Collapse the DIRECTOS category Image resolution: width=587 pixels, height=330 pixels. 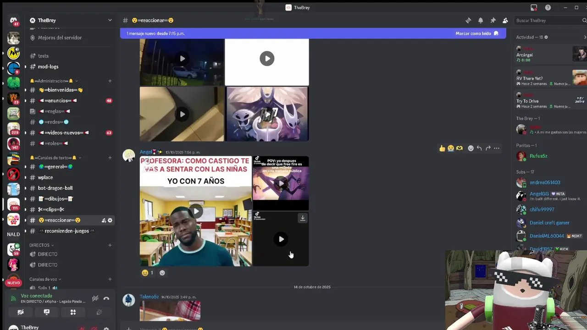[41, 245]
